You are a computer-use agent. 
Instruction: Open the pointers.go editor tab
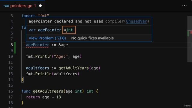(x=22, y=6)
